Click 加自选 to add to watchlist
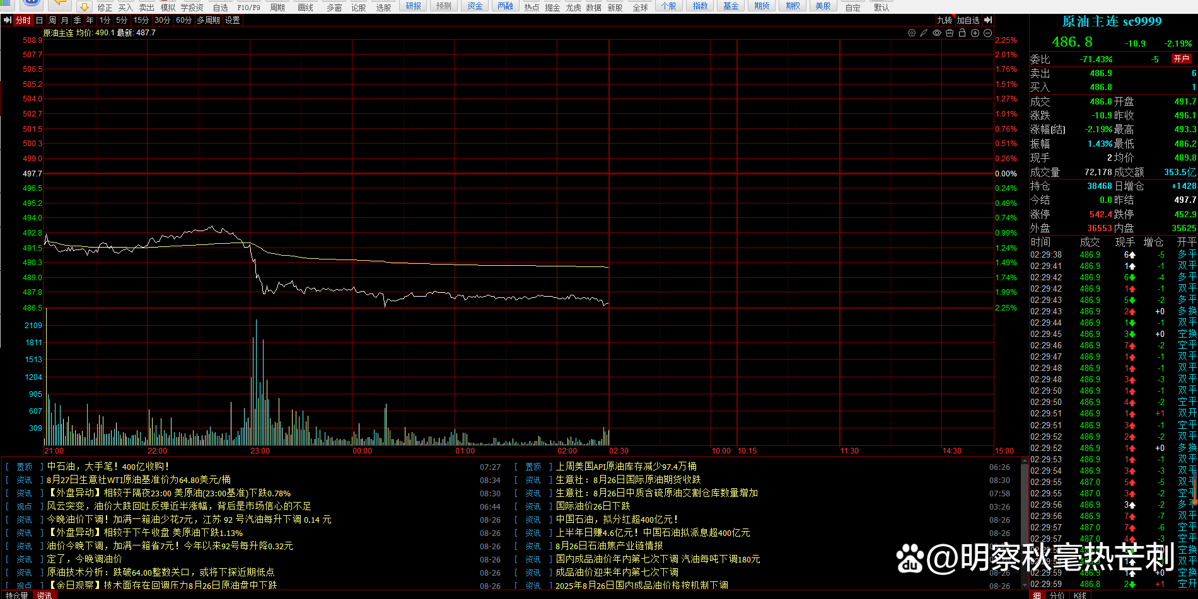Image resolution: width=1198 pixels, height=599 pixels. 968,20
